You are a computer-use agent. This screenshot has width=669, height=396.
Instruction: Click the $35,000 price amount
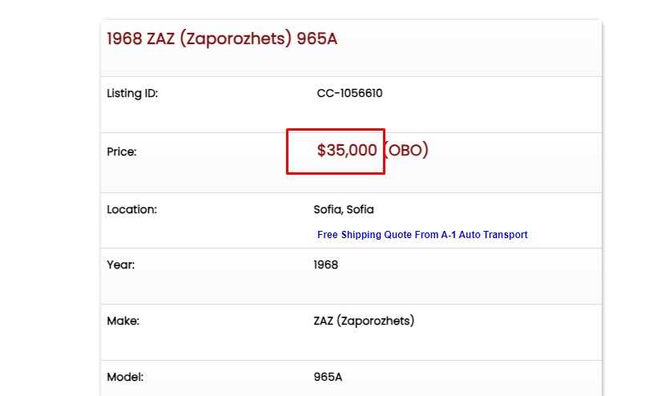[x=347, y=150]
